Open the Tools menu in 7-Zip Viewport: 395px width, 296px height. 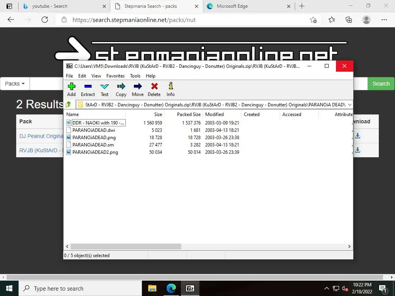135,76
